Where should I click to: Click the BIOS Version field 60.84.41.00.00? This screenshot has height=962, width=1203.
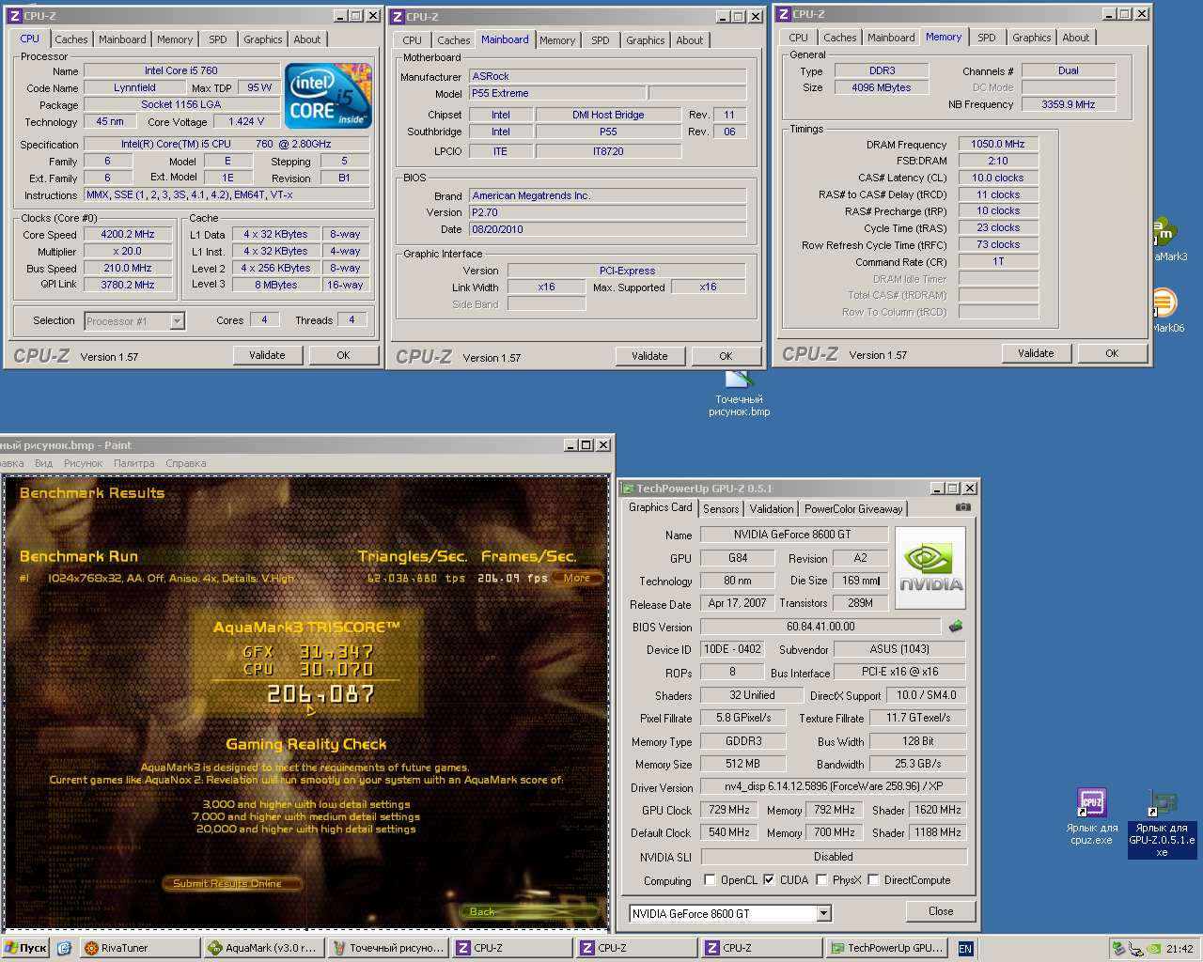(x=820, y=627)
